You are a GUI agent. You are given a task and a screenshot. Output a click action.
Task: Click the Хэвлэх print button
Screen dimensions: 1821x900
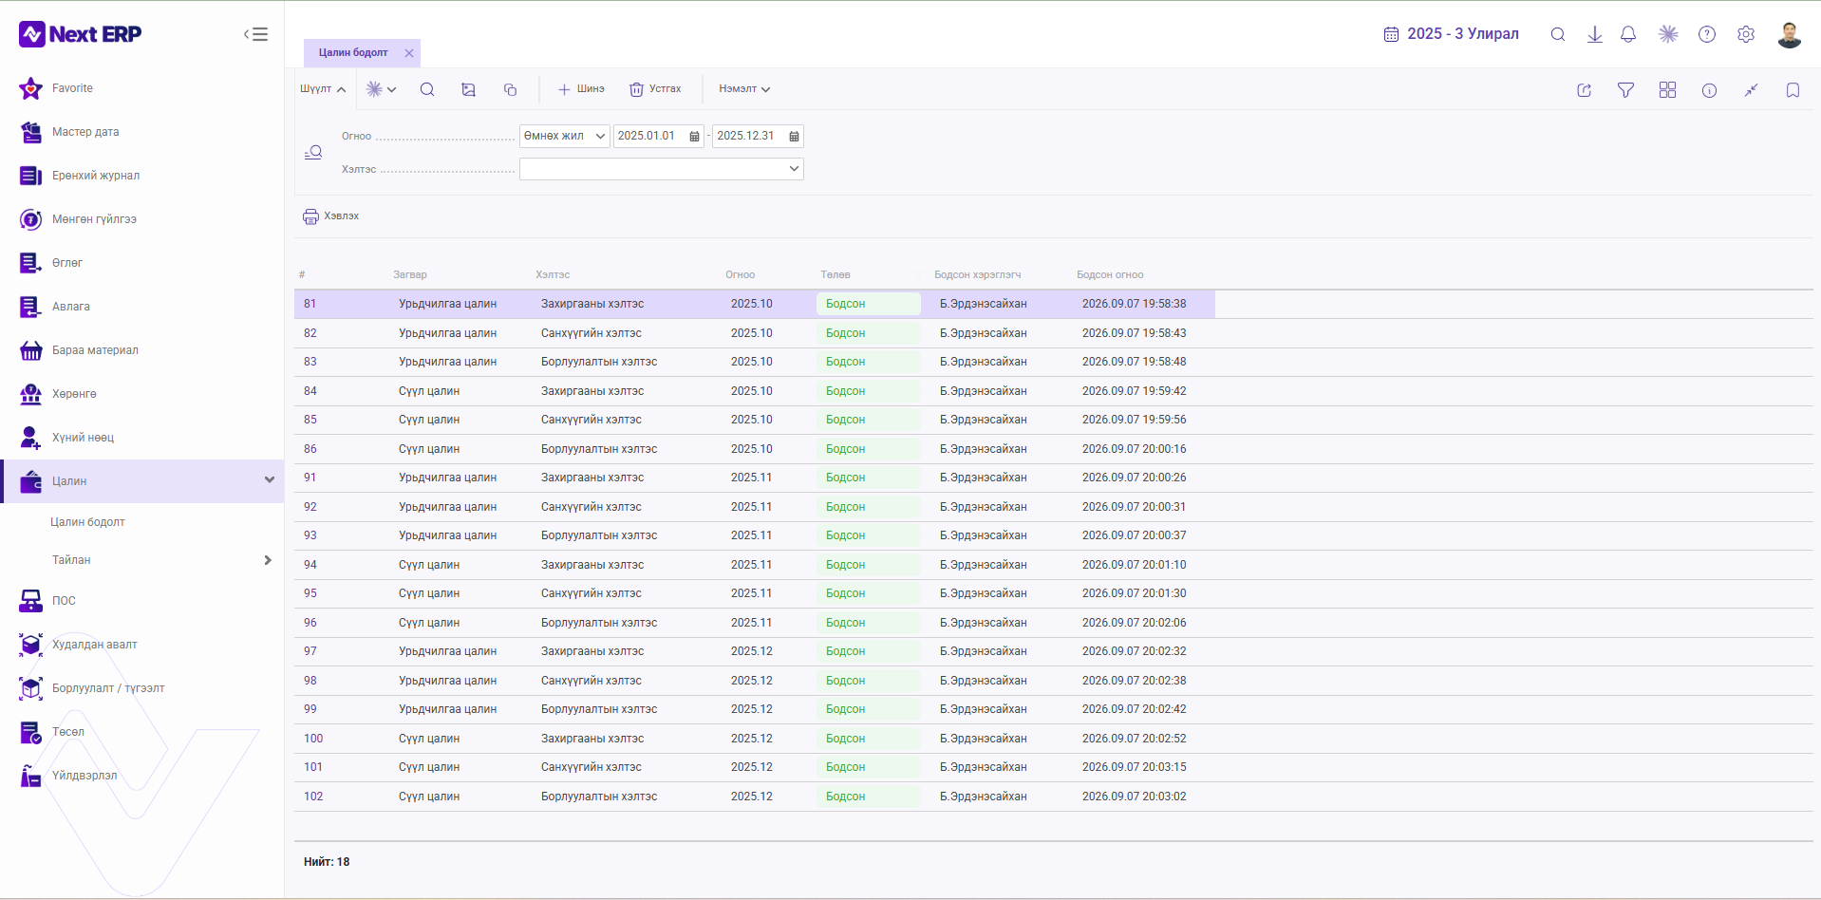330,216
